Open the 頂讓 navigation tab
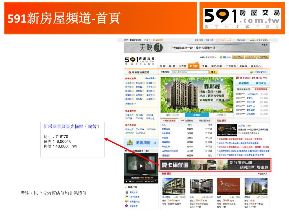Viewport: 289px width, 217px height. 204,66
